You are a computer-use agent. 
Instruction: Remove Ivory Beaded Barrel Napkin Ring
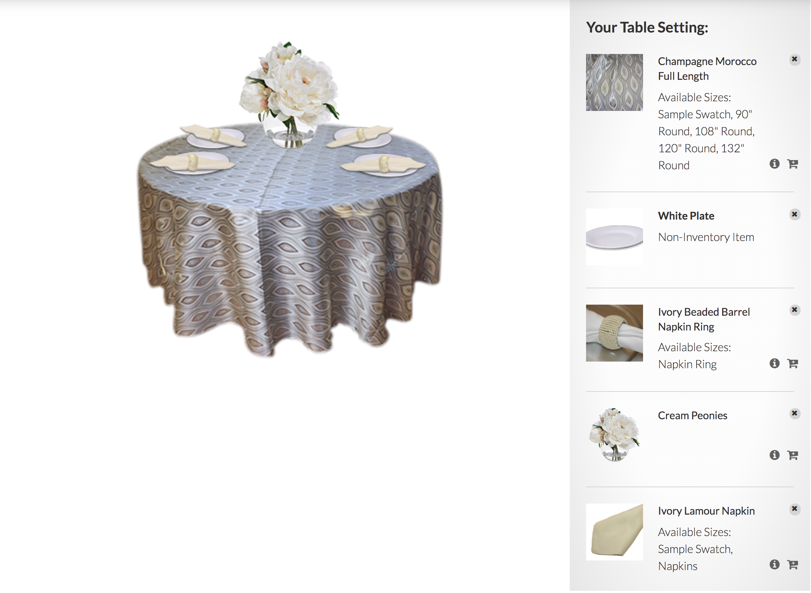click(x=794, y=310)
